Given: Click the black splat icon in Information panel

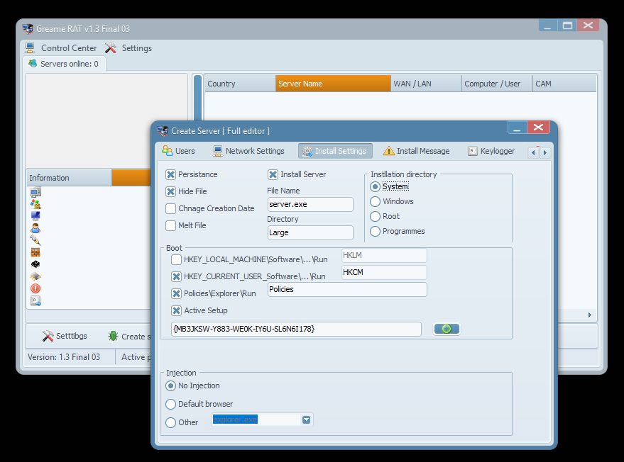Looking at the screenshot, I should 35,264.
